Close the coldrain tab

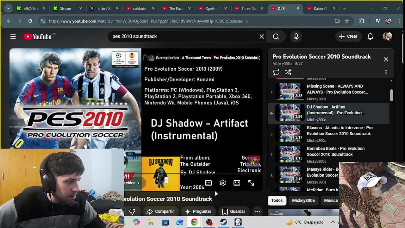tap(153, 9)
